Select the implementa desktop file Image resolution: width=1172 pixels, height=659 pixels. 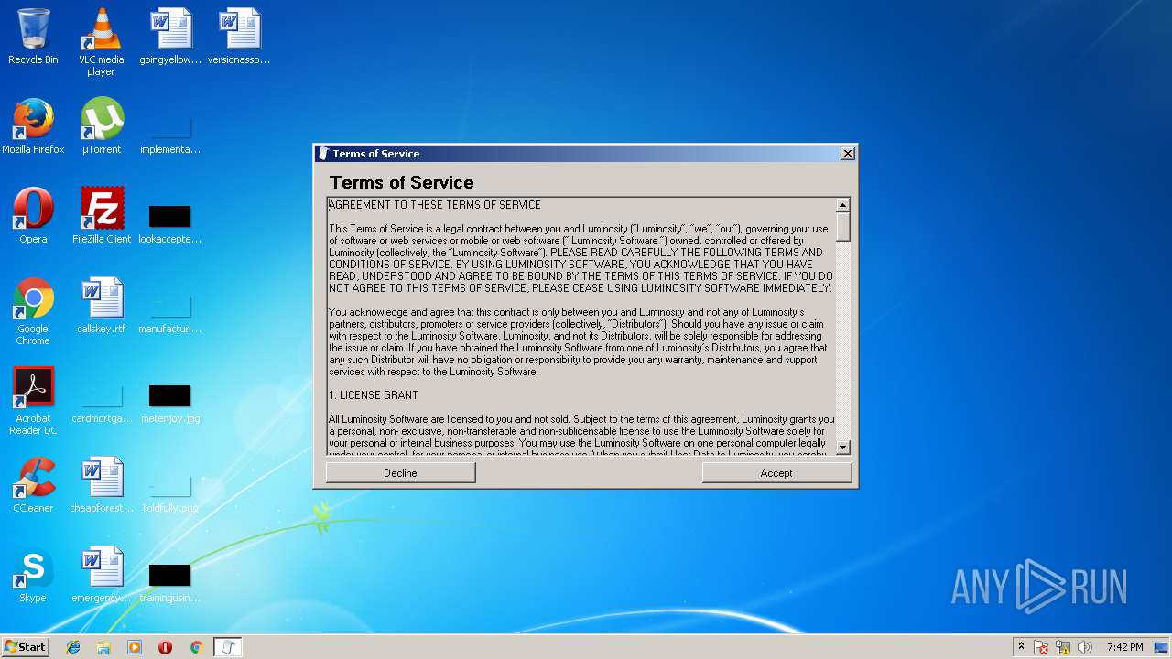(170, 134)
